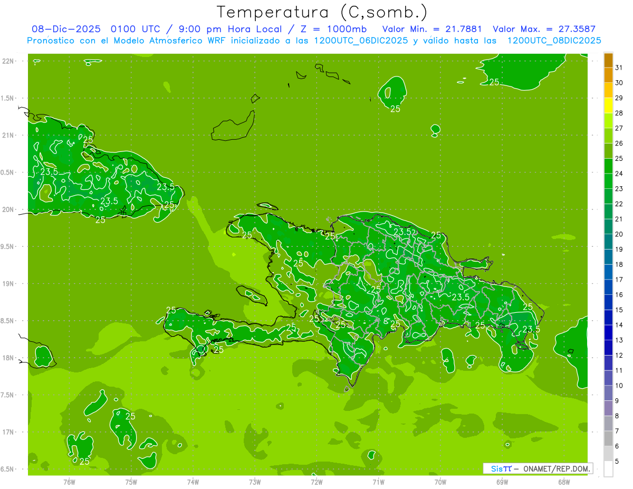Click legend scale value '30'
The height and width of the screenshot is (489, 633).
619,83
